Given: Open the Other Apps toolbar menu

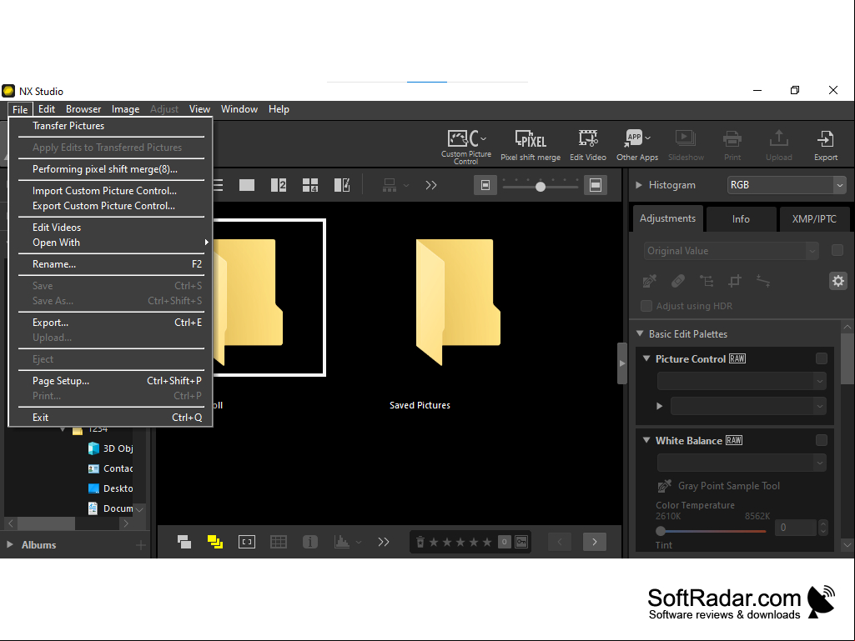Looking at the screenshot, I should point(637,146).
